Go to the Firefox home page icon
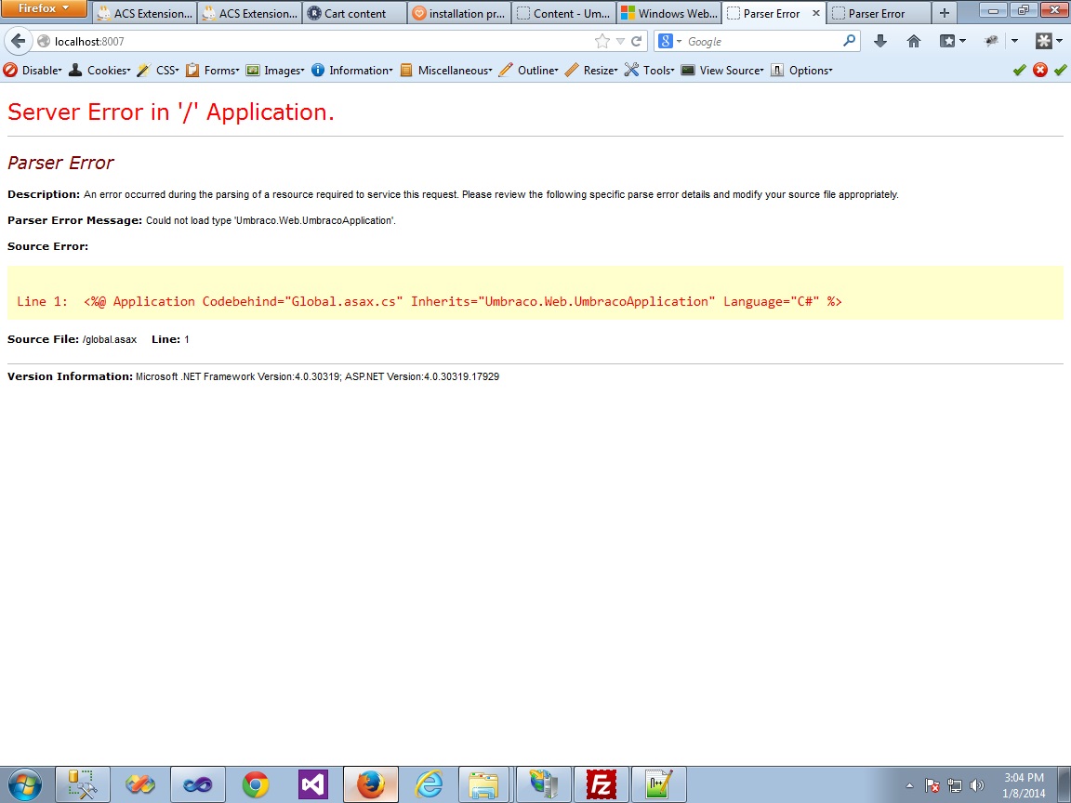This screenshot has height=803, width=1071. coord(913,41)
